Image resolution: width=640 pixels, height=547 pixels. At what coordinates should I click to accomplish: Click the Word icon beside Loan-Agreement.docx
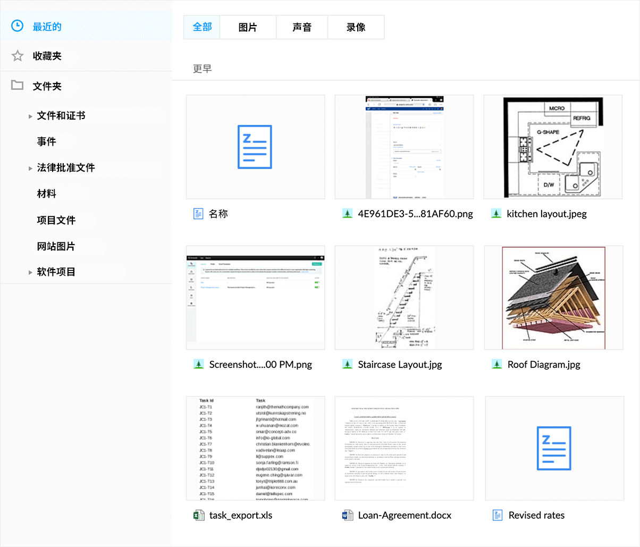point(348,515)
